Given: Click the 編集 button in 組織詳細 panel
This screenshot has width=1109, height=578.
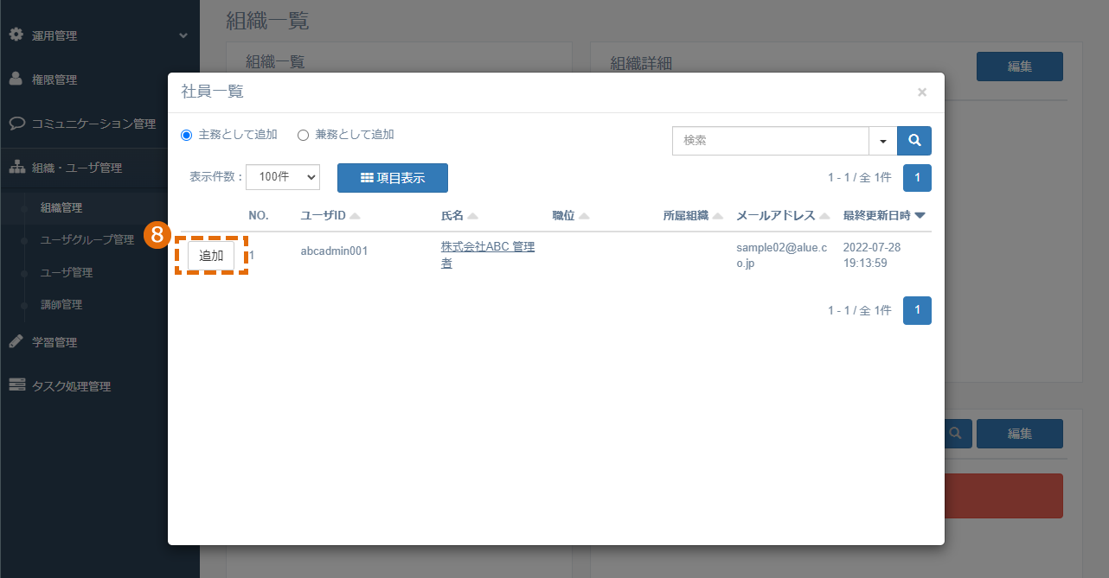Looking at the screenshot, I should pyautogui.click(x=1020, y=67).
